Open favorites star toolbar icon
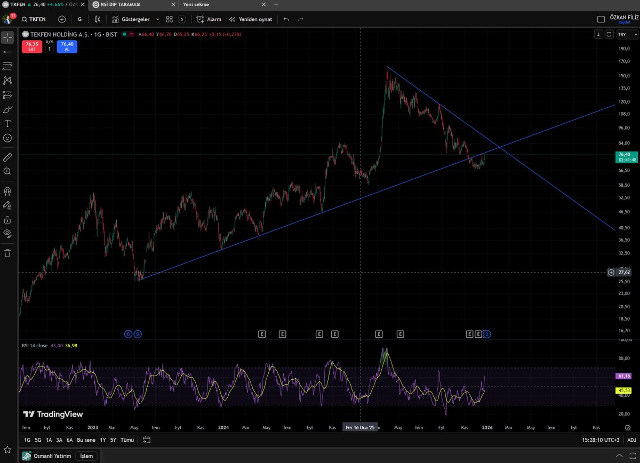Viewport: 640px width, 463px height. [7, 450]
